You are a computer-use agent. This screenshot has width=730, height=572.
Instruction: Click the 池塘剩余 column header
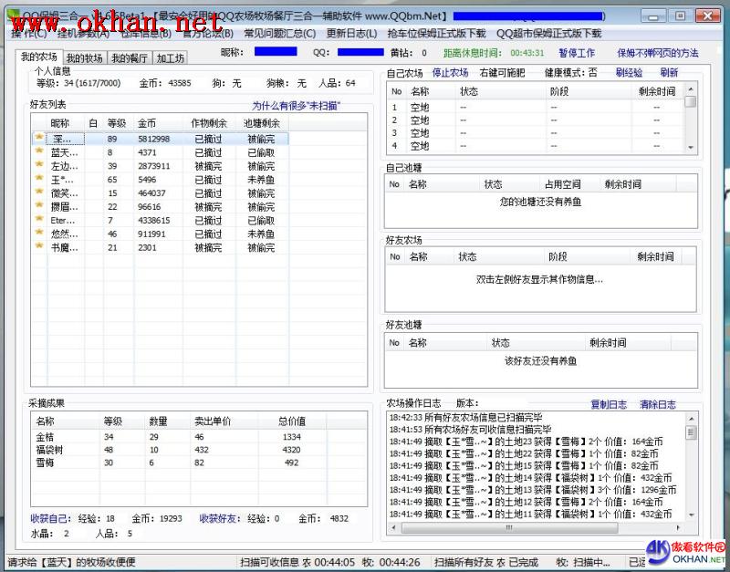[x=262, y=123]
